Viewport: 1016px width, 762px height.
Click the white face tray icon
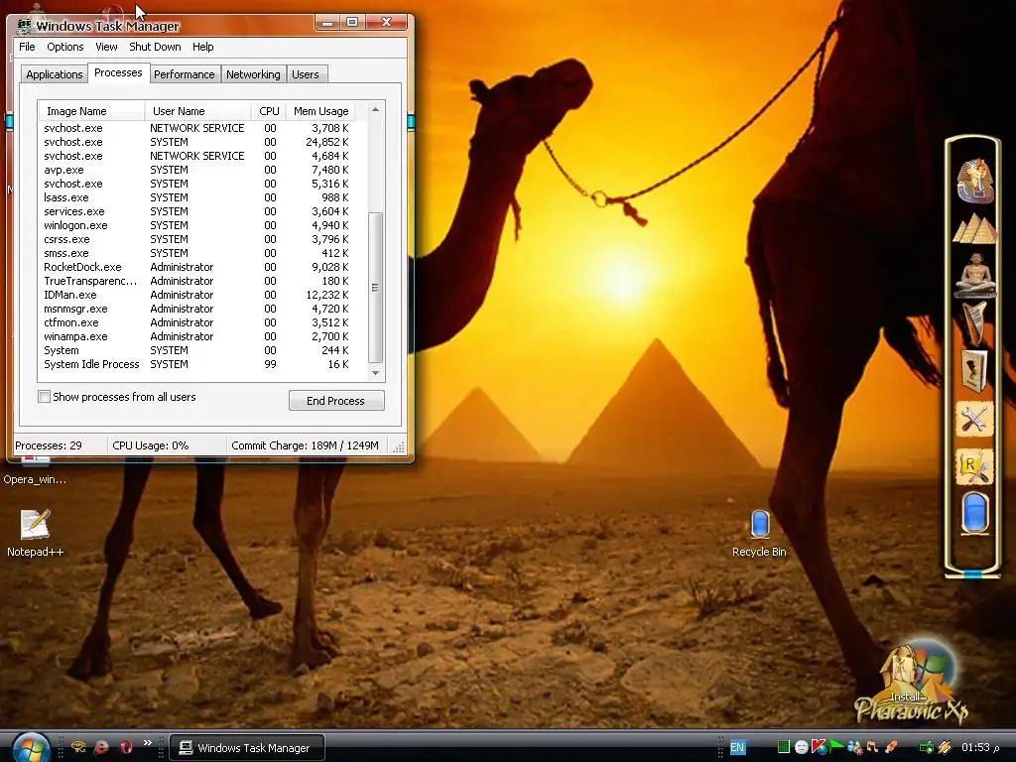(802, 747)
